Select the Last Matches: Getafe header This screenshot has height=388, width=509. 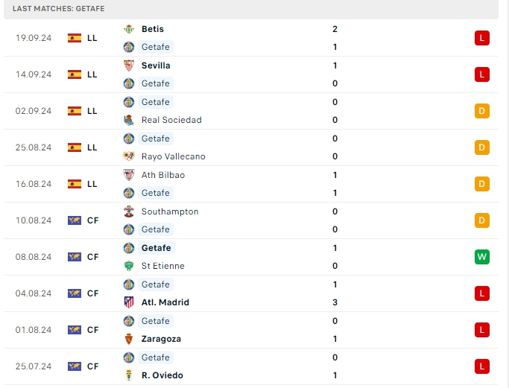click(x=59, y=8)
